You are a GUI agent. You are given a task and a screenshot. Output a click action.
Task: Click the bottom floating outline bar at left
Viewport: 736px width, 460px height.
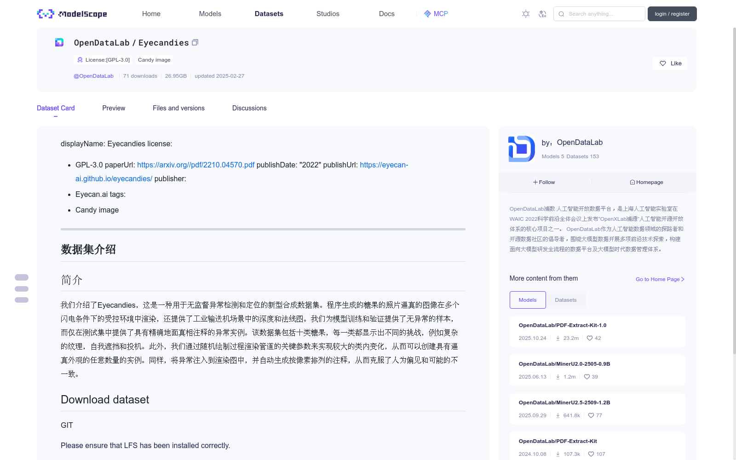point(22,300)
